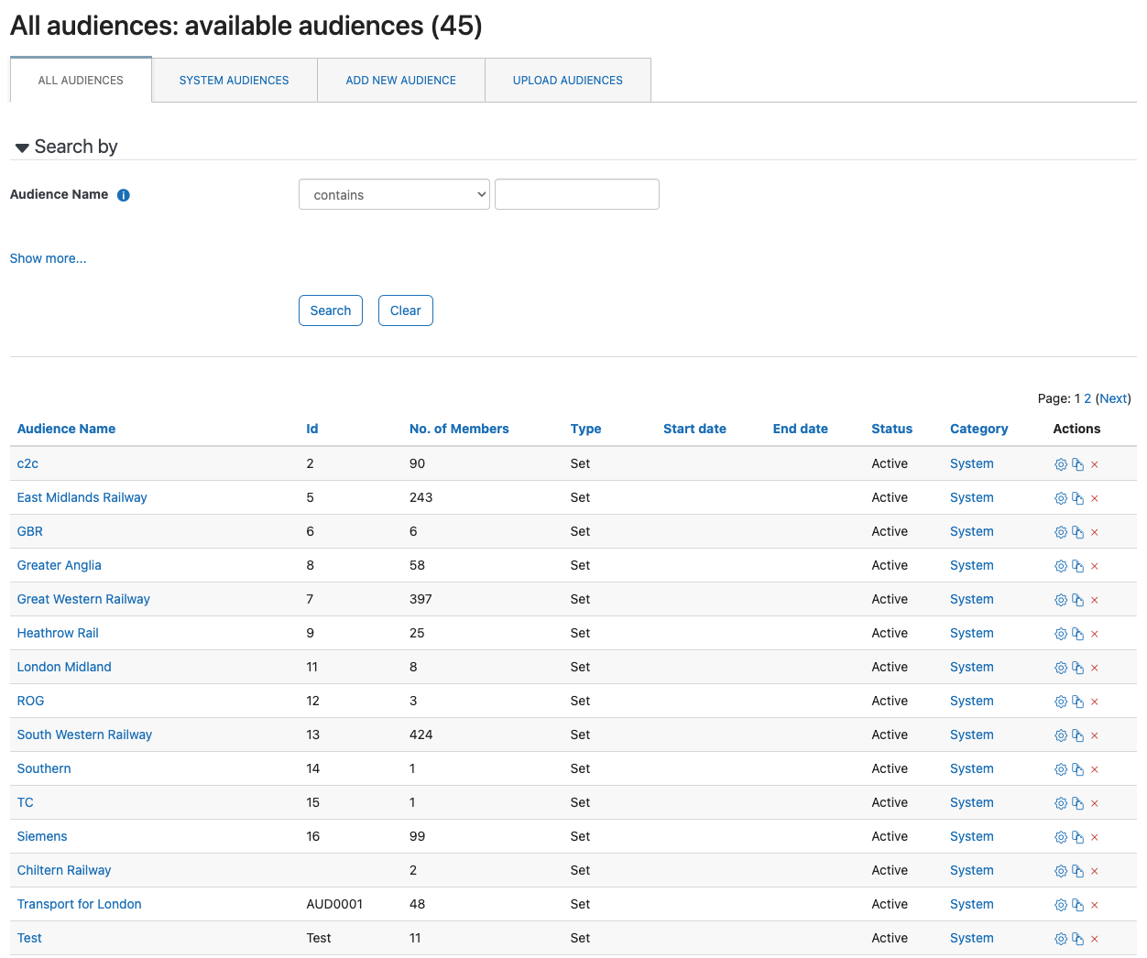Sort by Type column header
The width and height of the screenshot is (1147, 958).
point(586,429)
